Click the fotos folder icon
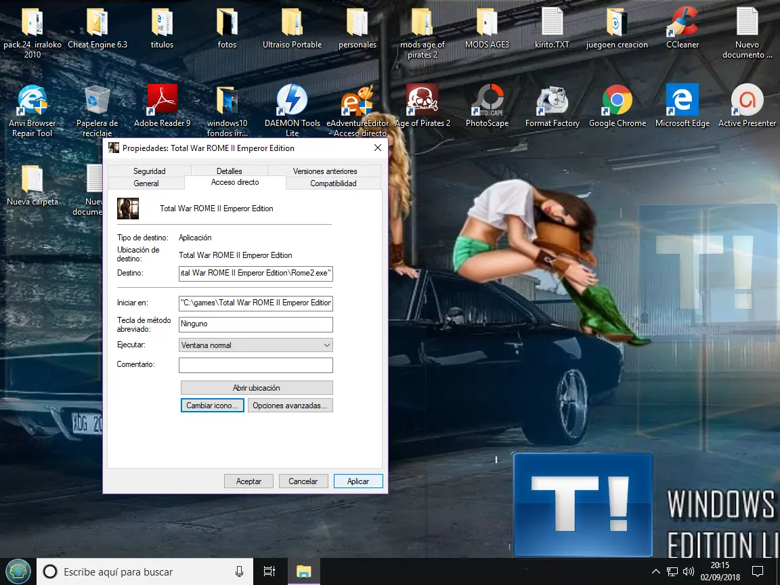Viewport: 780px width, 585px height. (x=227, y=23)
